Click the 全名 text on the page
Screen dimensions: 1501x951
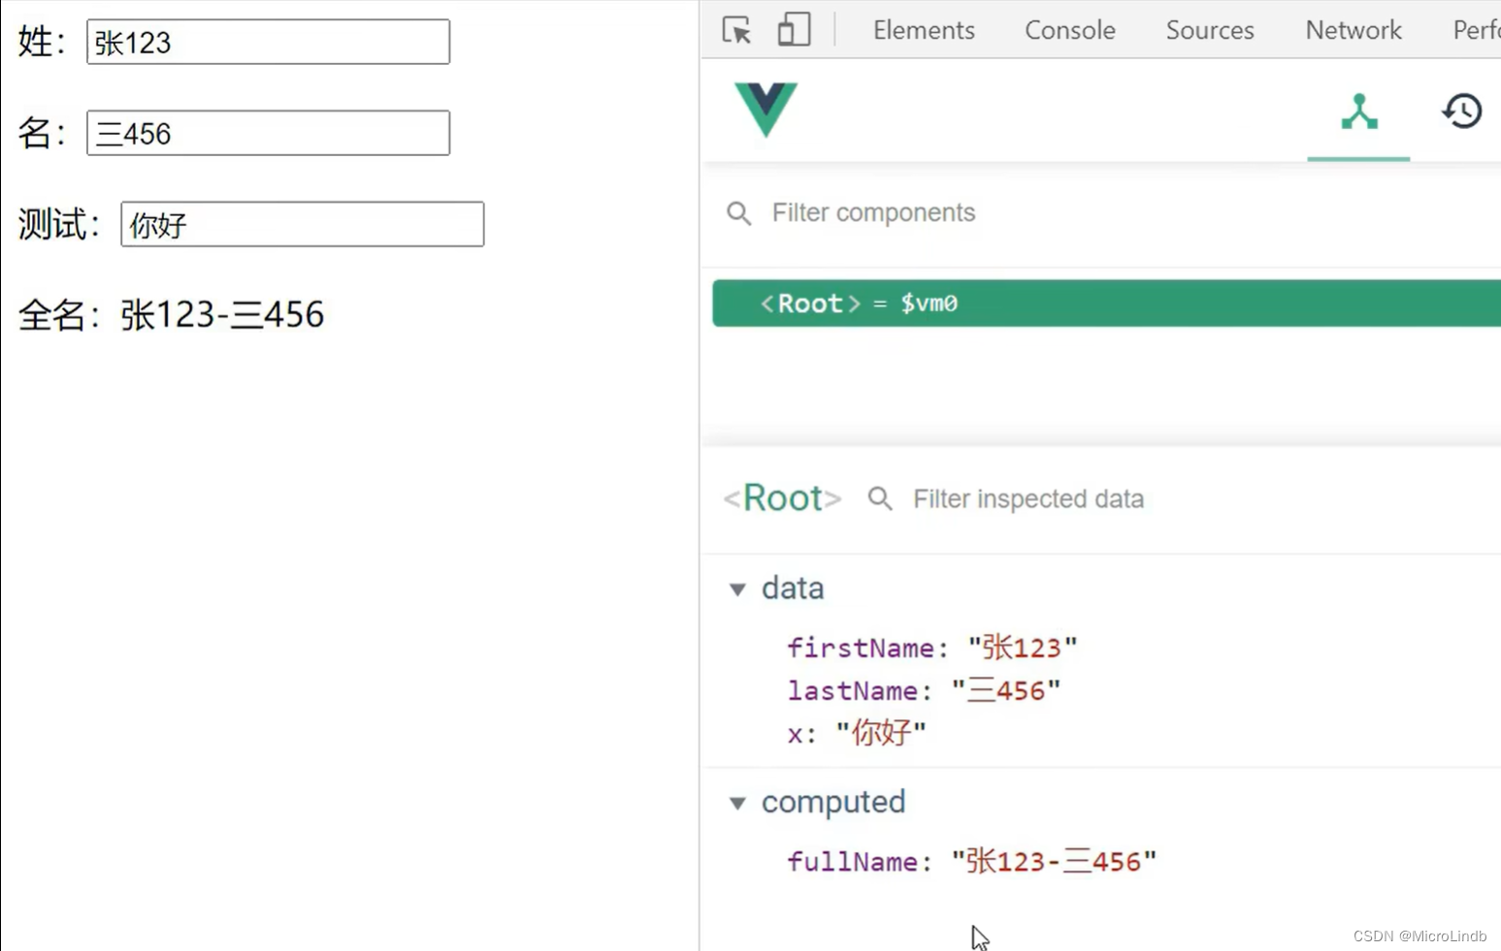(171, 315)
